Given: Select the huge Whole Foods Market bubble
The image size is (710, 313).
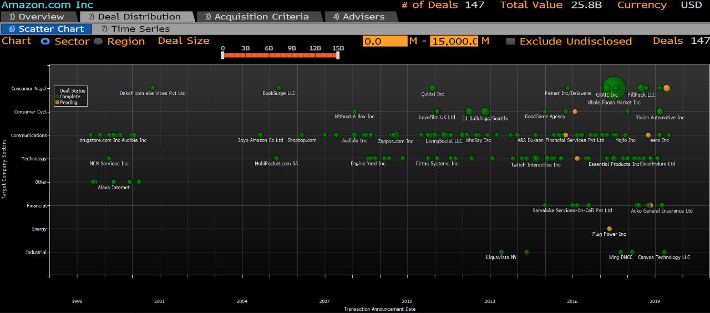Looking at the screenshot, I should (615, 88).
